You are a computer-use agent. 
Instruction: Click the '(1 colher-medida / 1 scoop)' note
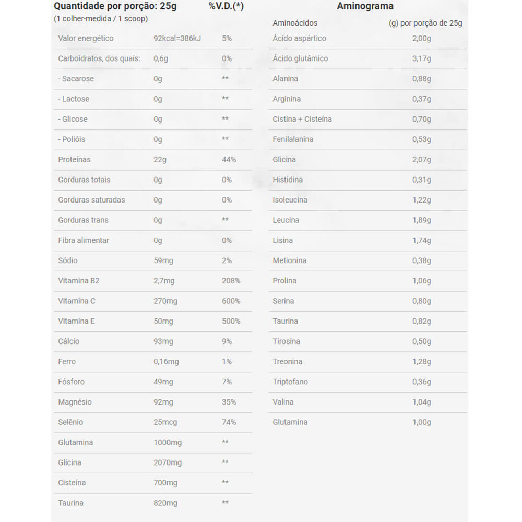coord(101,19)
